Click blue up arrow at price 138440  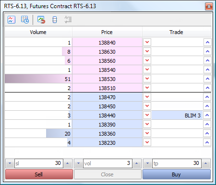pos(207,115)
